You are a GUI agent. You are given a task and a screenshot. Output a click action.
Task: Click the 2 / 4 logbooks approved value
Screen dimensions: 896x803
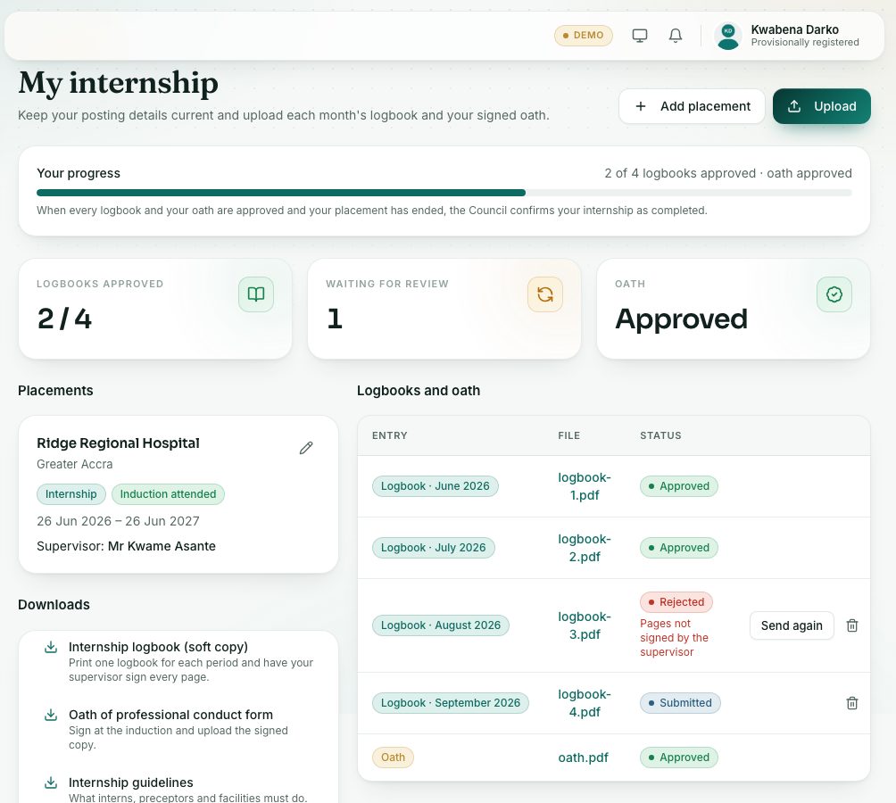click(64, 319)
